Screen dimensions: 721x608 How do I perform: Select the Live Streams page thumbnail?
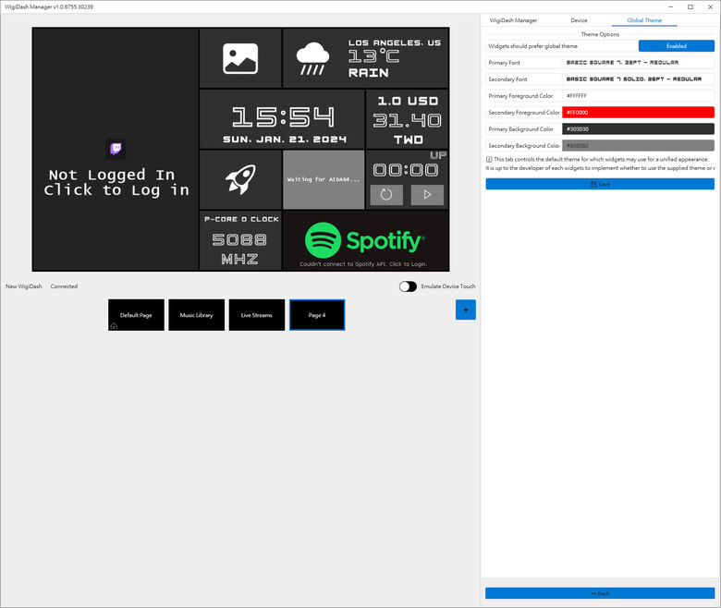coord(257,315)
